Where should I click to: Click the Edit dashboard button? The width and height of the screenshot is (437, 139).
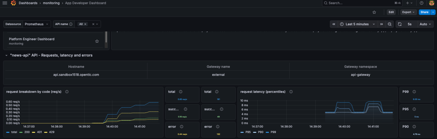[x=391, y=12]
